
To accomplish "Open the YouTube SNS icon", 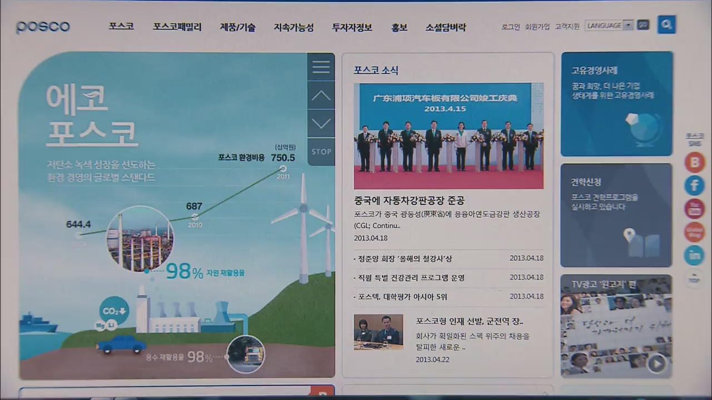I will click(694, 208).
